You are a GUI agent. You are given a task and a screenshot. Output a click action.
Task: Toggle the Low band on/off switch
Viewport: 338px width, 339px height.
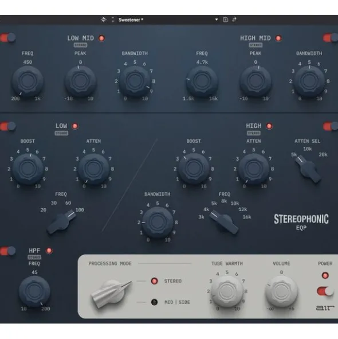point(8,126)
